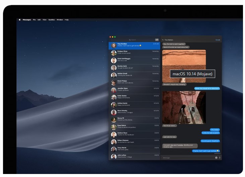Viewport: 245px width, 177px height.
Task: Click the compose new message icon
Action: pyautogui.click(x=157, y=40)
